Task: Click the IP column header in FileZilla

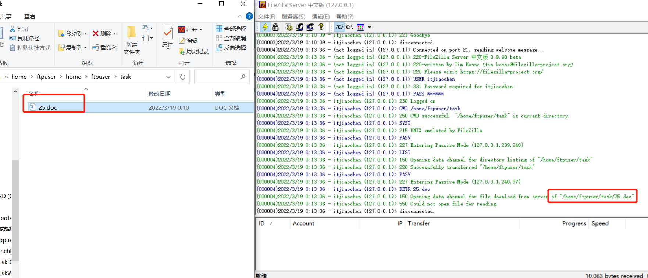Action: (x=400, y=223)
